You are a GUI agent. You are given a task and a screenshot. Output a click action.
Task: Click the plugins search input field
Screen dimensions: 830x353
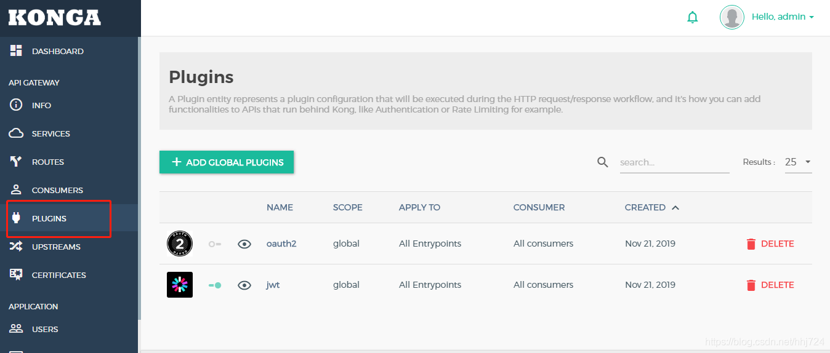pos(674,162)
